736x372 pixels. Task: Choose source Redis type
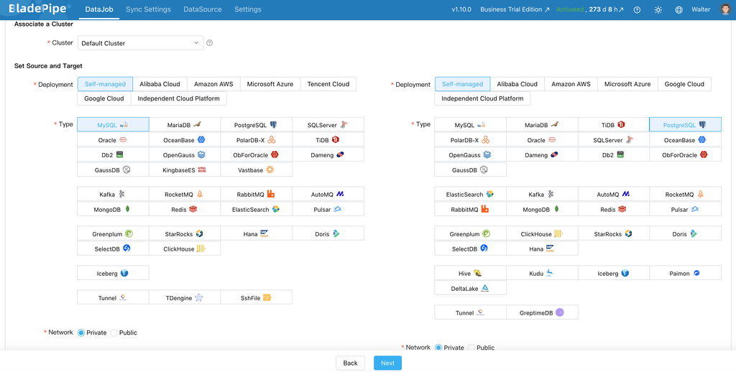pos(185,209)
